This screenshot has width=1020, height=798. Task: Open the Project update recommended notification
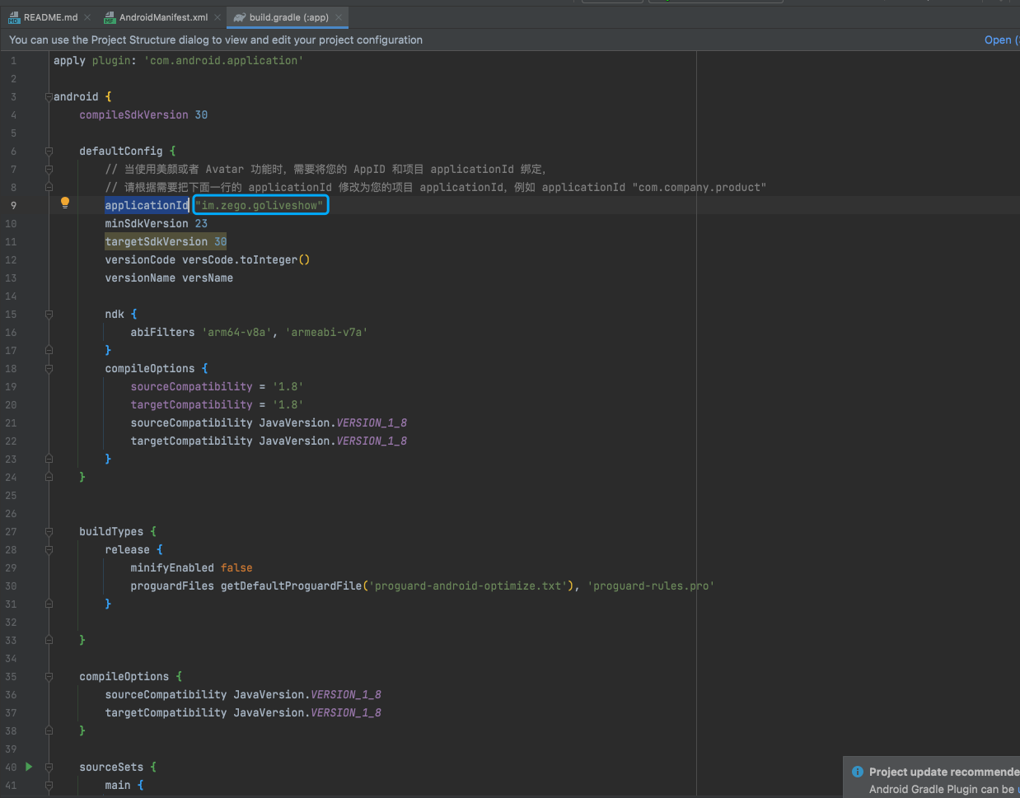943,772
